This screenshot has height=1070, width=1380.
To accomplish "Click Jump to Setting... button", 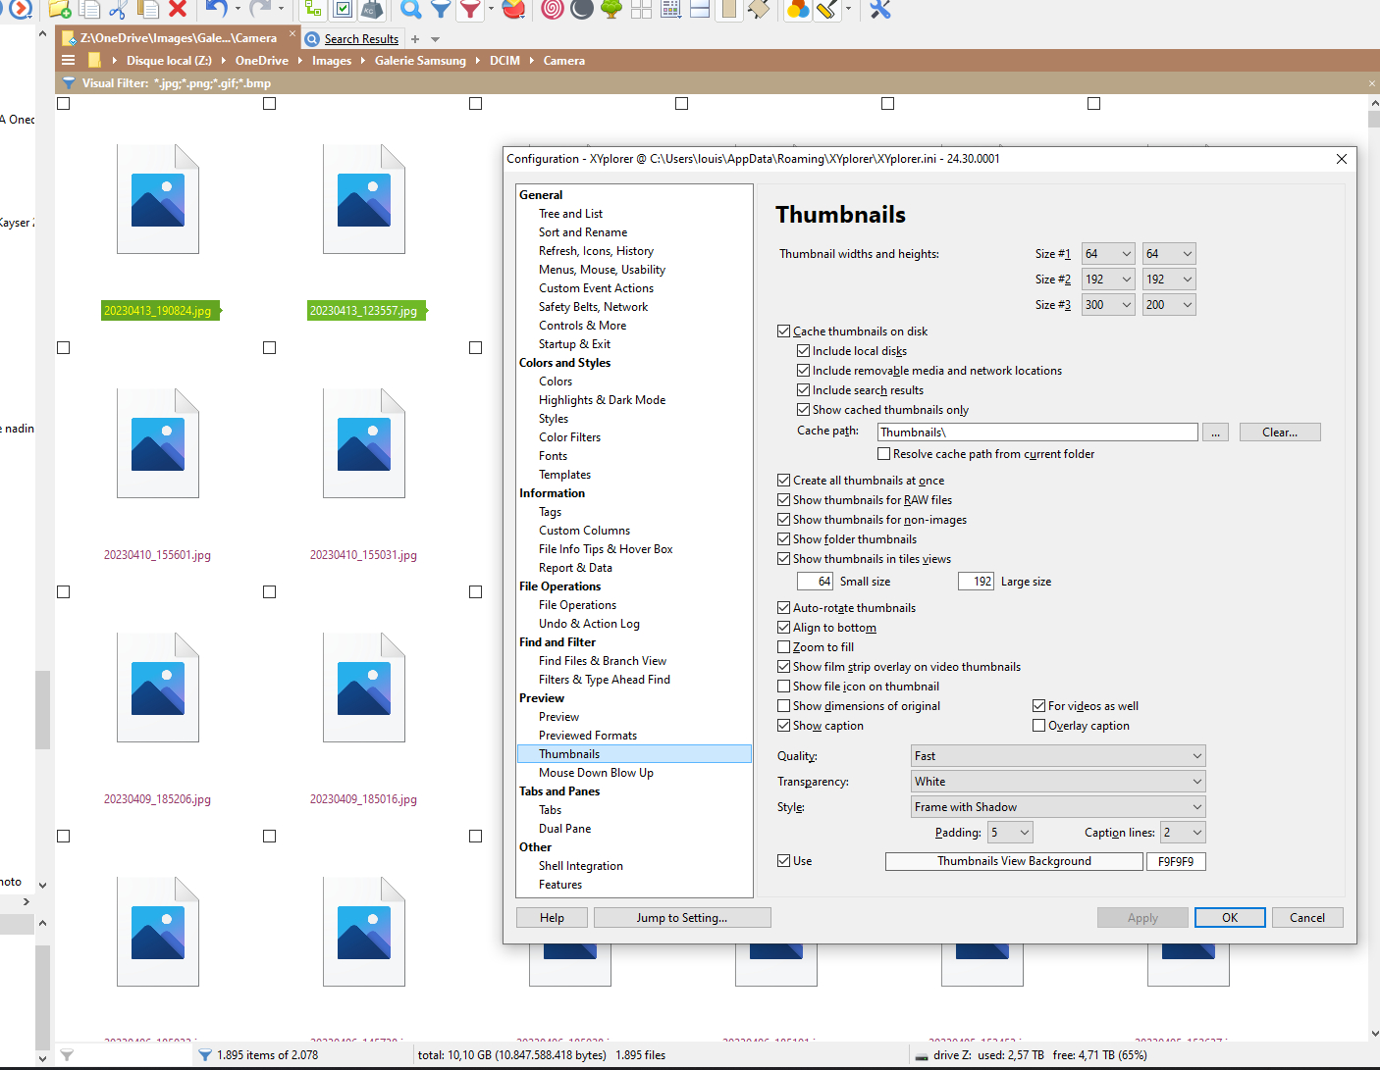I will [x=682, y=918].
